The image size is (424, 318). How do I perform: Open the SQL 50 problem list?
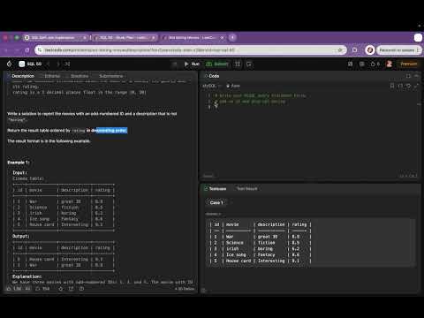[30, 64]
